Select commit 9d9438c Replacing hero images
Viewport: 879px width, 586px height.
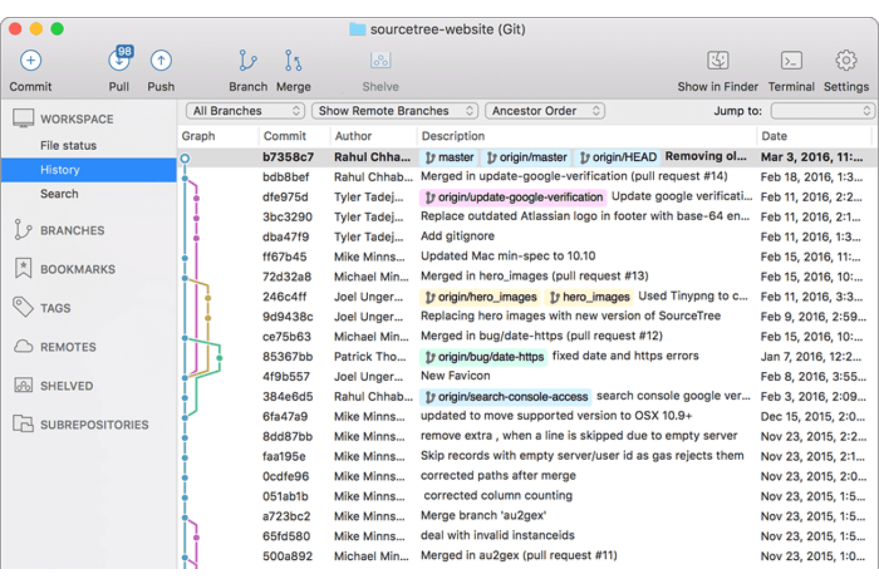(527, 316)
